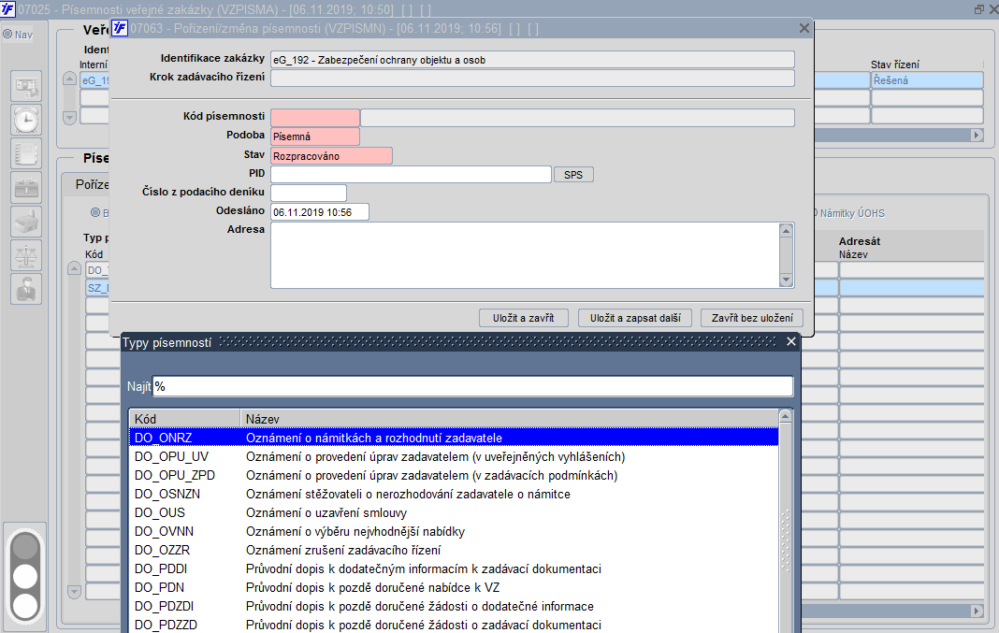Select DO_OVNN row in the list

[x=453, y=531]
